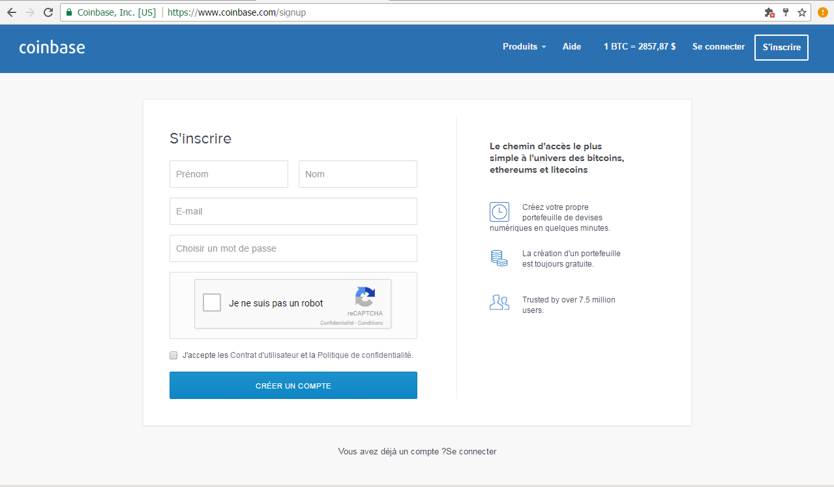Click "Vous avez déjà un compte ?" text
834x487 pixels.
392,451
